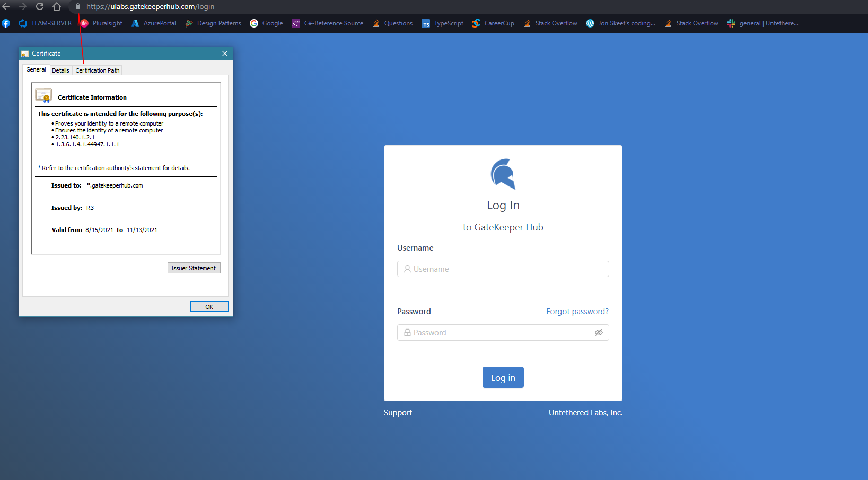The height and width of the screenshot is (480, 868).
Task: Open the Pluralsight bookmark
Action: [x=101, y=23]
